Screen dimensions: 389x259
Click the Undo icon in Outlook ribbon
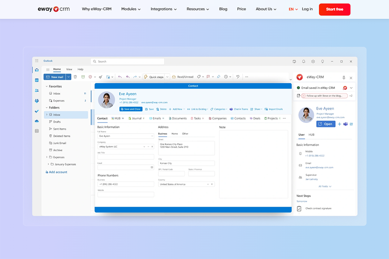tap(238, 77)
